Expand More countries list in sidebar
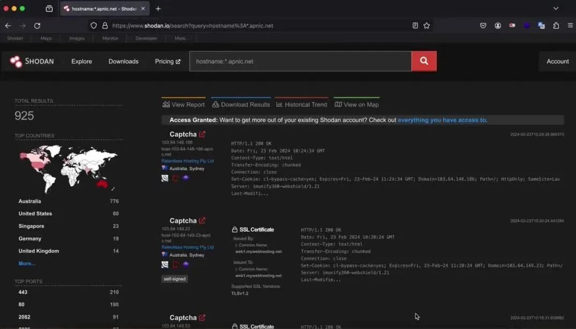Screen dimensions: 576x329 27,264
